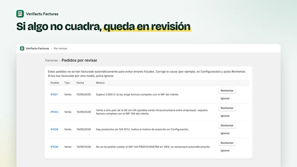Screen dimensions: 297x167
Task: Go back to Facturas via breadcrumb
Action: pos(52,60)
